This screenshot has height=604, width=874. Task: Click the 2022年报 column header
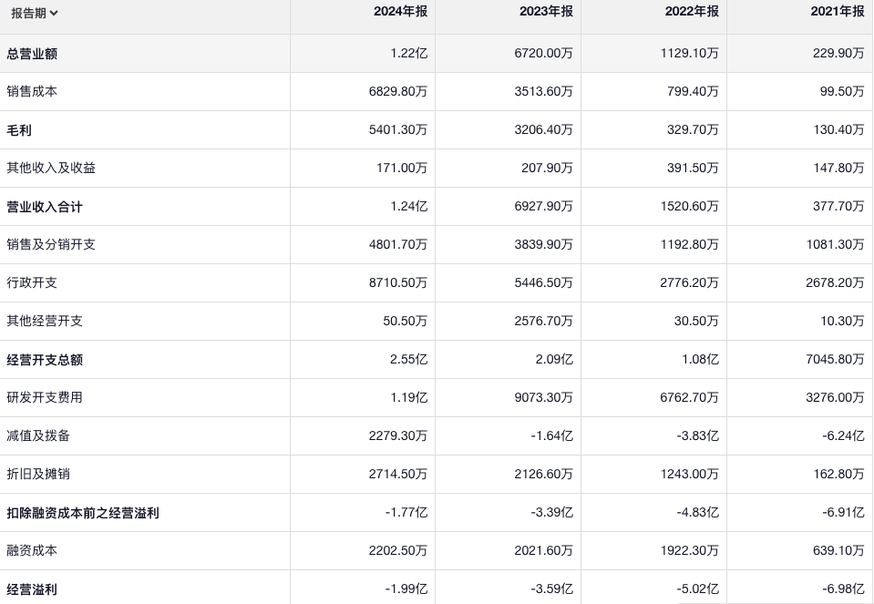(x=692, y=12)
